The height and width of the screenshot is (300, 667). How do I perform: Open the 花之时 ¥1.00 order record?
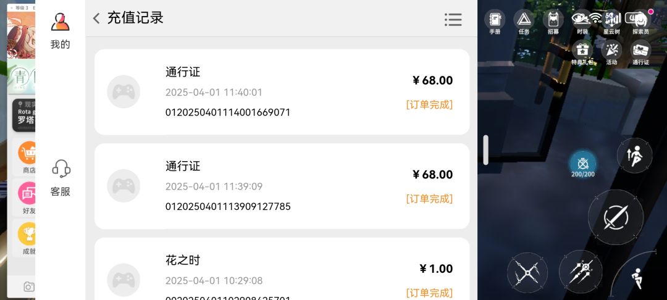[x=282, y=269]
